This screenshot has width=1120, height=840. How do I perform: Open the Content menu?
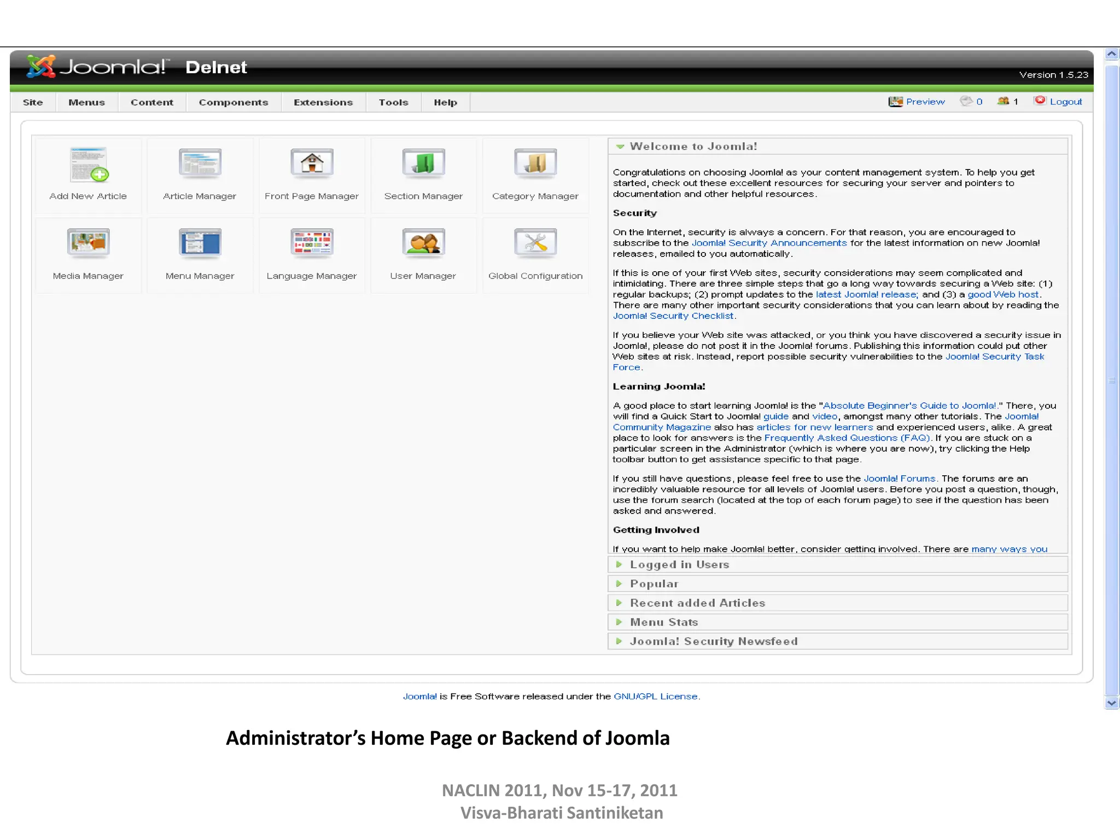click(x=152, y=102)
